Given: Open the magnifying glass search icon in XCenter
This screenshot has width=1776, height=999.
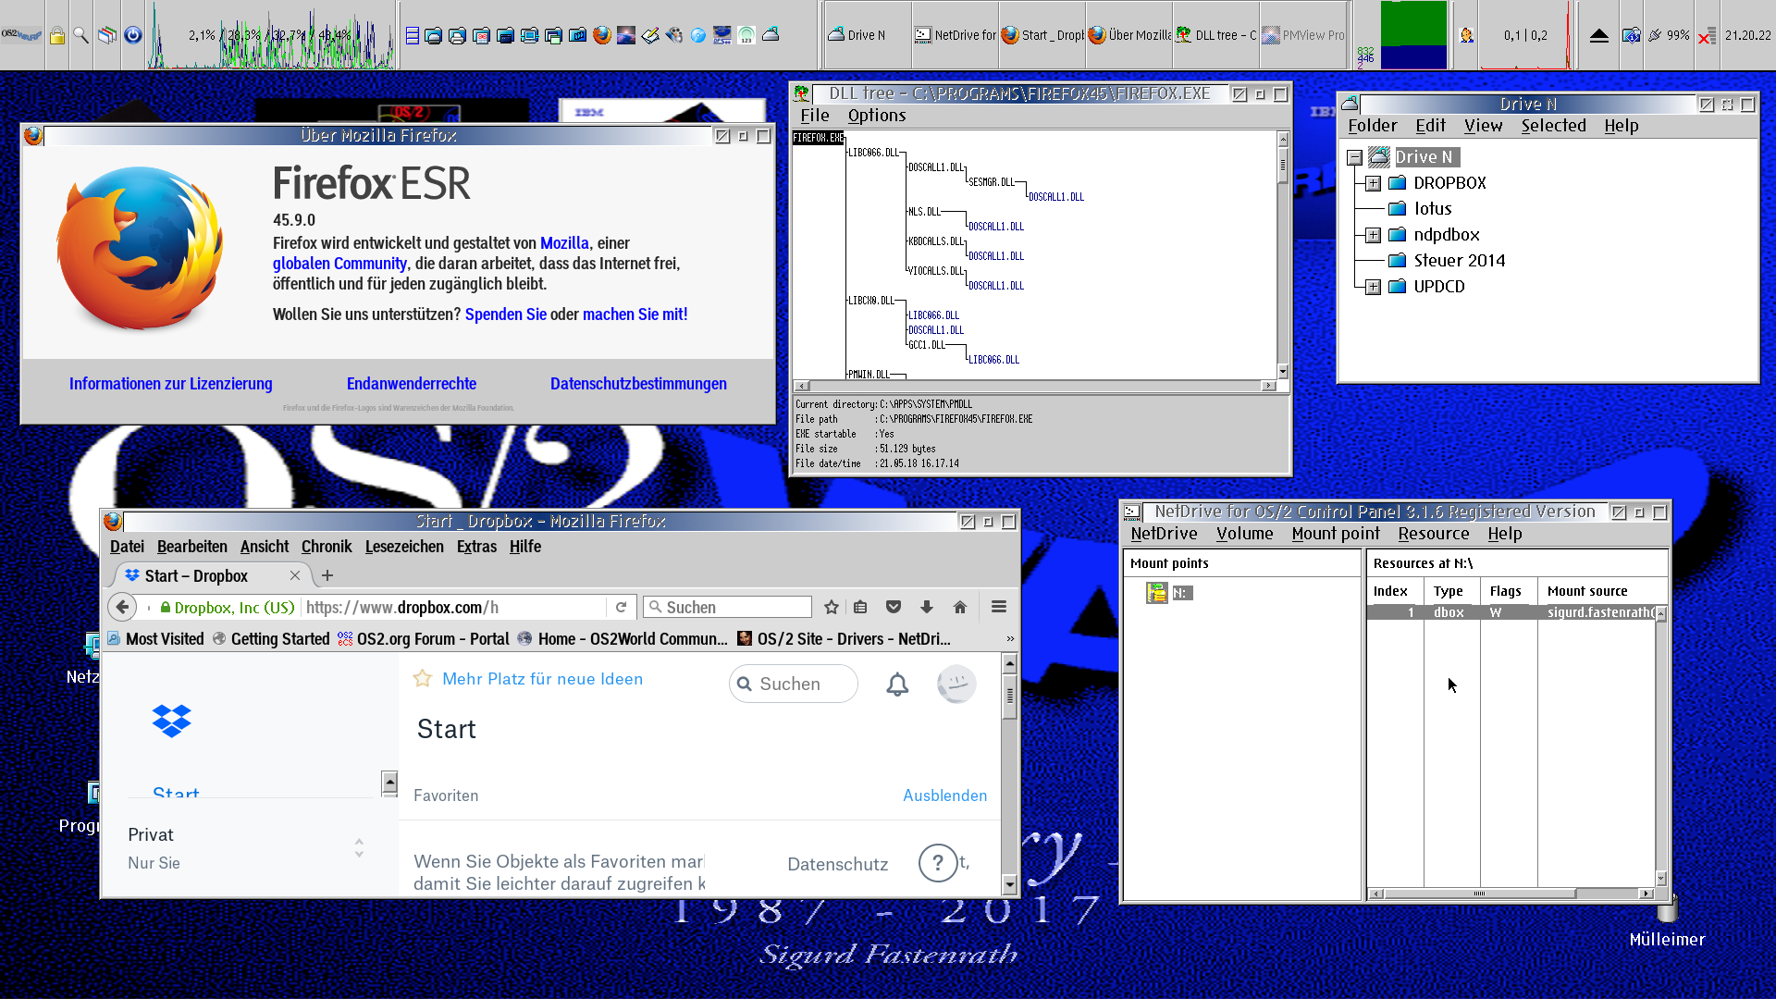Looking at the screenshot, I should tap(81, 35).
